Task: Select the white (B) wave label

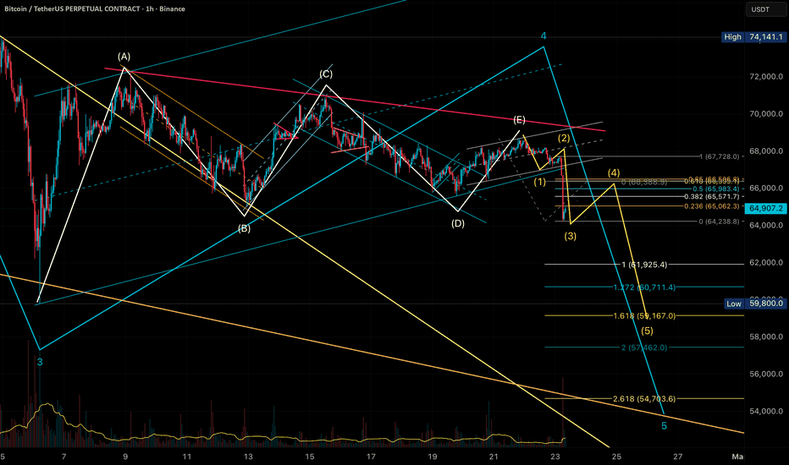Action: tap(244, 228)
